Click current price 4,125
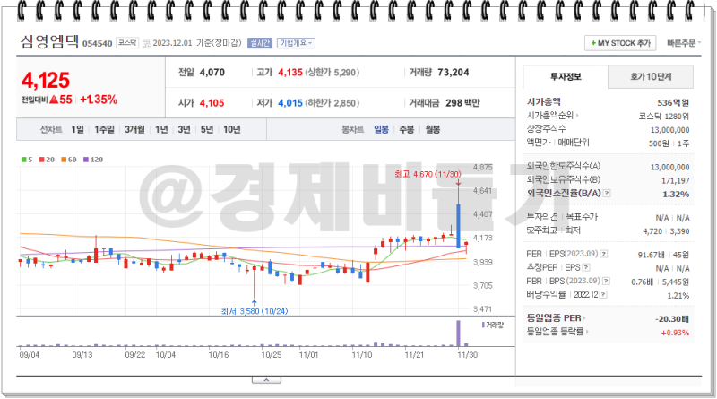This screenshot has width=717, height=399. click(x=46, y=81)
